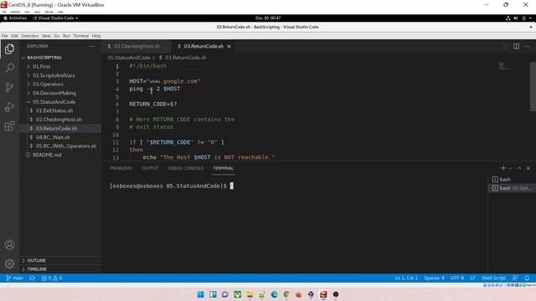Expand the 01.First folder
This screenshot has width=536, height=301.
59,66
